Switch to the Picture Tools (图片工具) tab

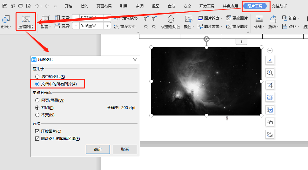(255, 6)
